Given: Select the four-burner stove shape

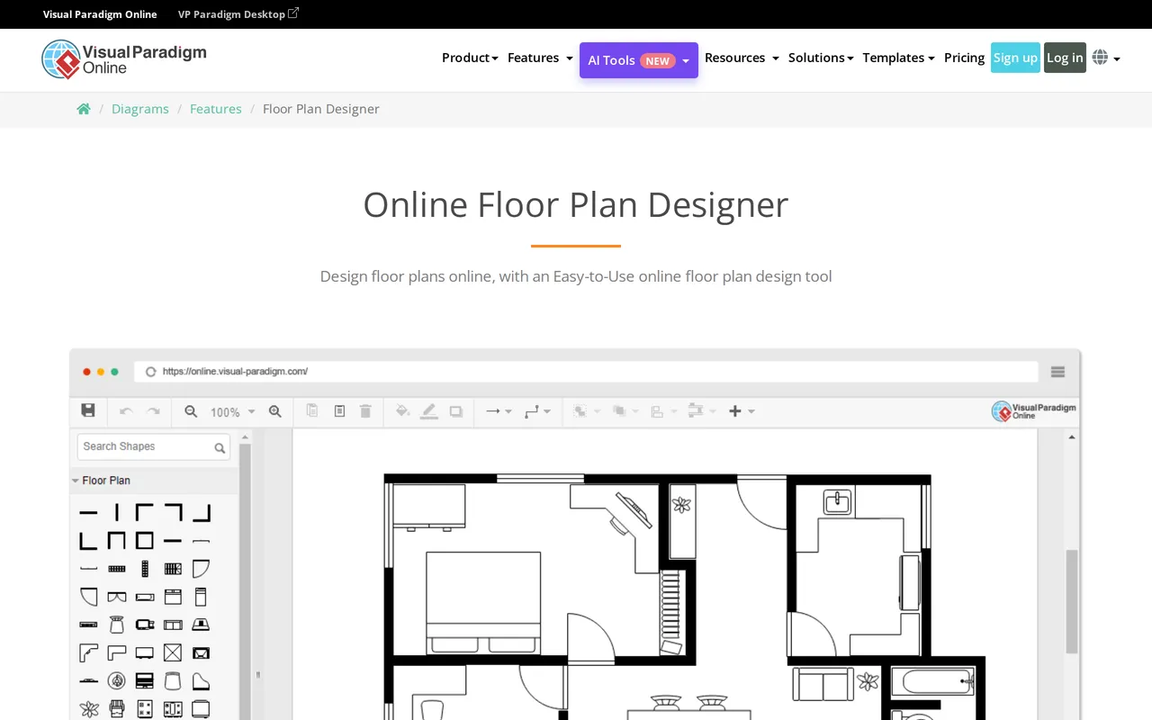Looking at the screenshot, I should (145, 709).
